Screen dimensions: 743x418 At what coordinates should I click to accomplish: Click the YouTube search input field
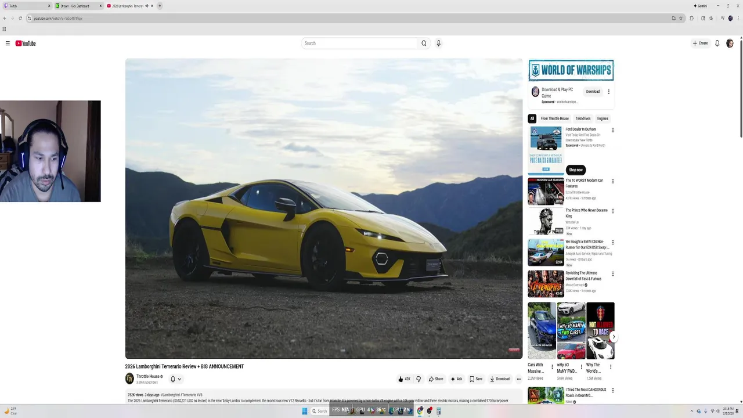359,43
